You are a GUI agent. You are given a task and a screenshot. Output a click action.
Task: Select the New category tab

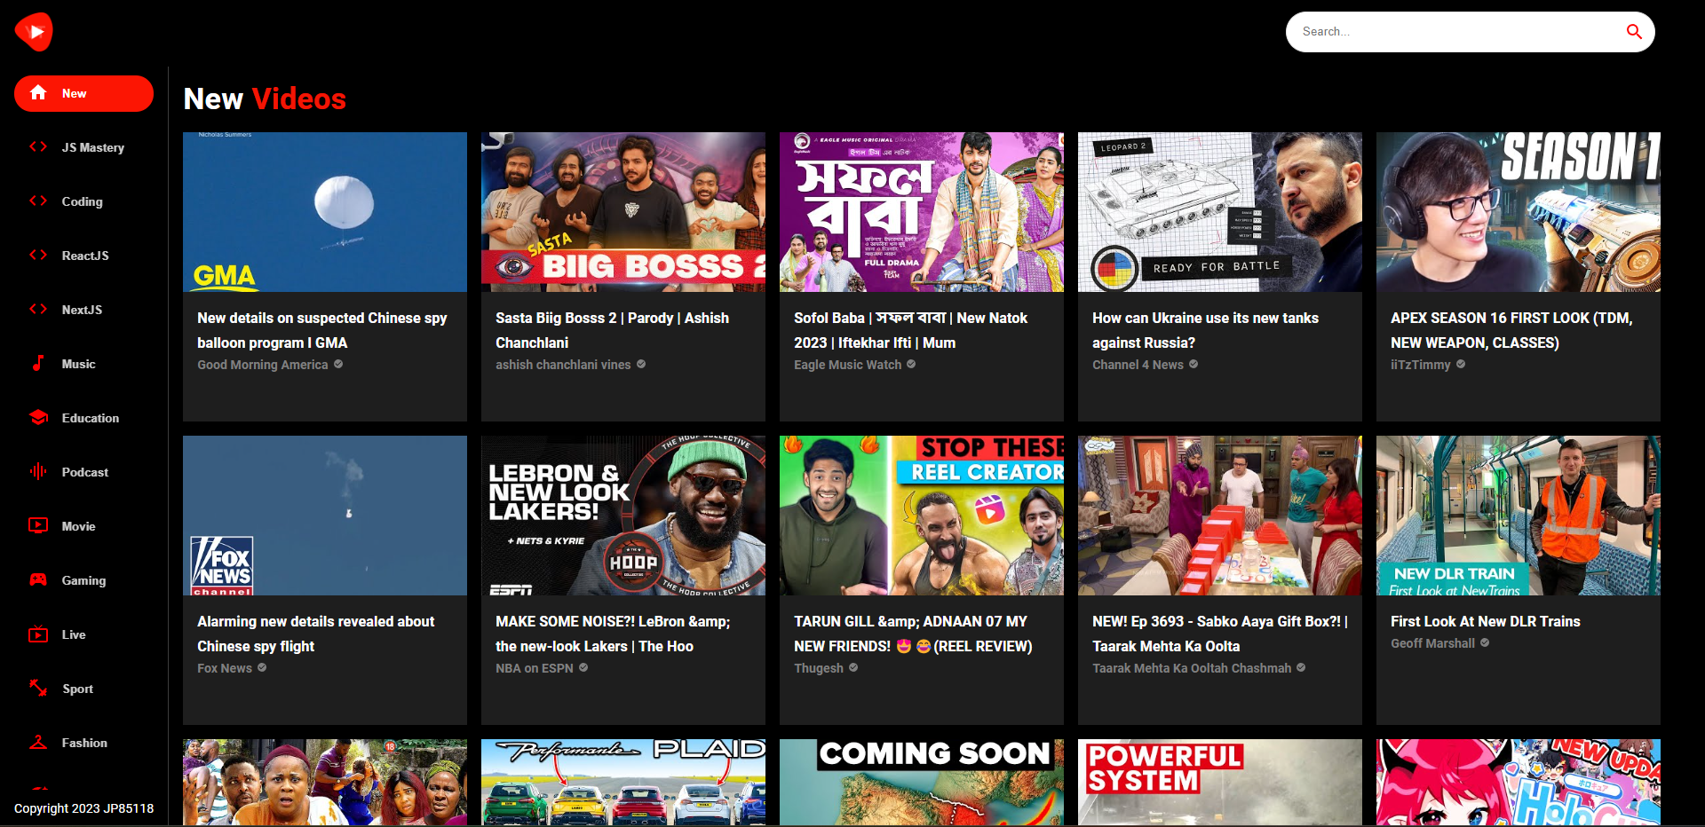83,93
